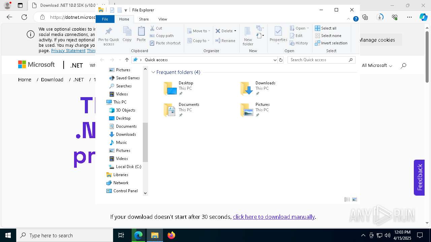Viewport: 431px width, 242px height.
Task: Click Feedback button on webpage
Action: (419, 177)
